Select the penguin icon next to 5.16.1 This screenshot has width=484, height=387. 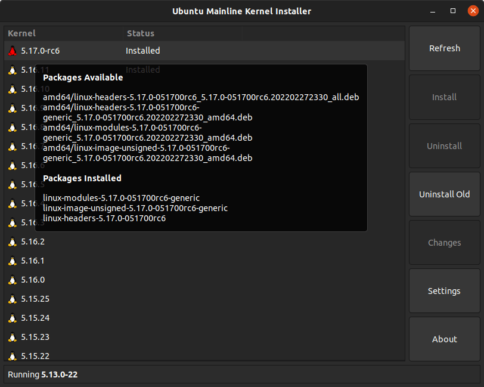[x=12, y=261]
